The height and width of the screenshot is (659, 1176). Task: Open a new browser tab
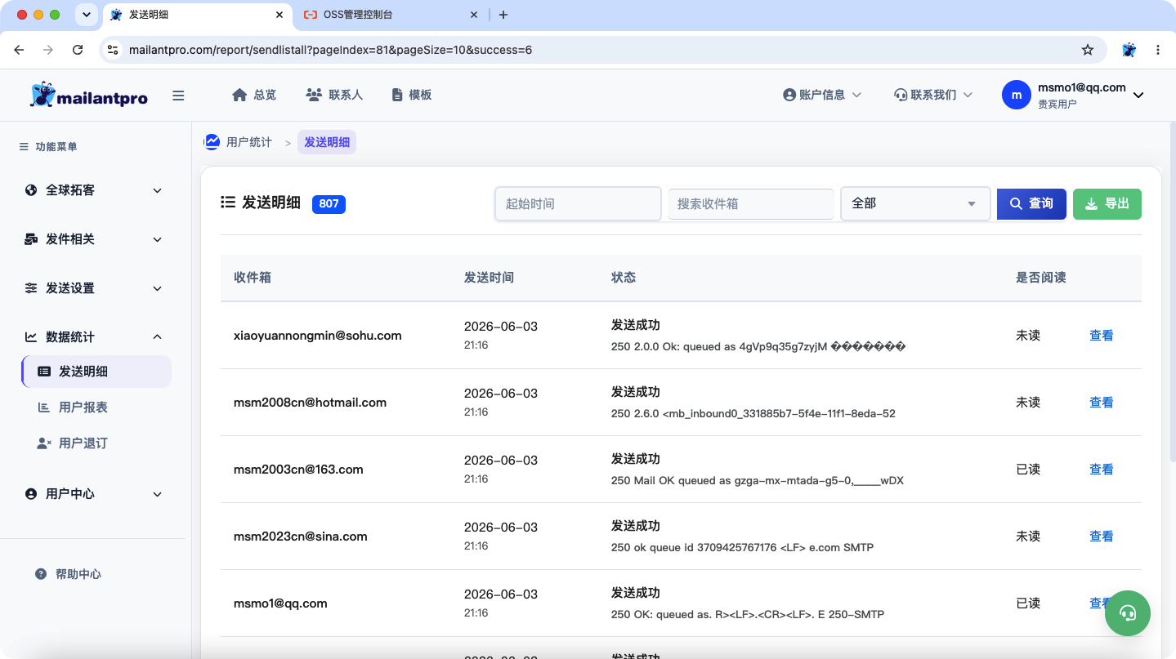point(503,15)
